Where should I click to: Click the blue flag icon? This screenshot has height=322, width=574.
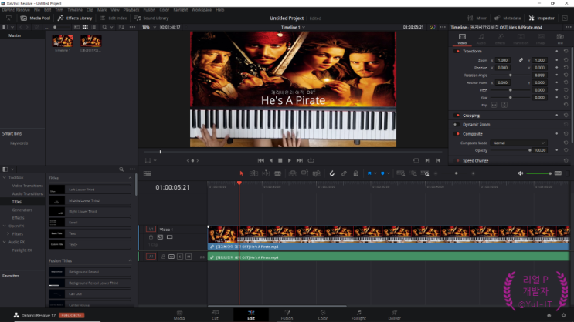pyautogui.click(x=369, y=173)
